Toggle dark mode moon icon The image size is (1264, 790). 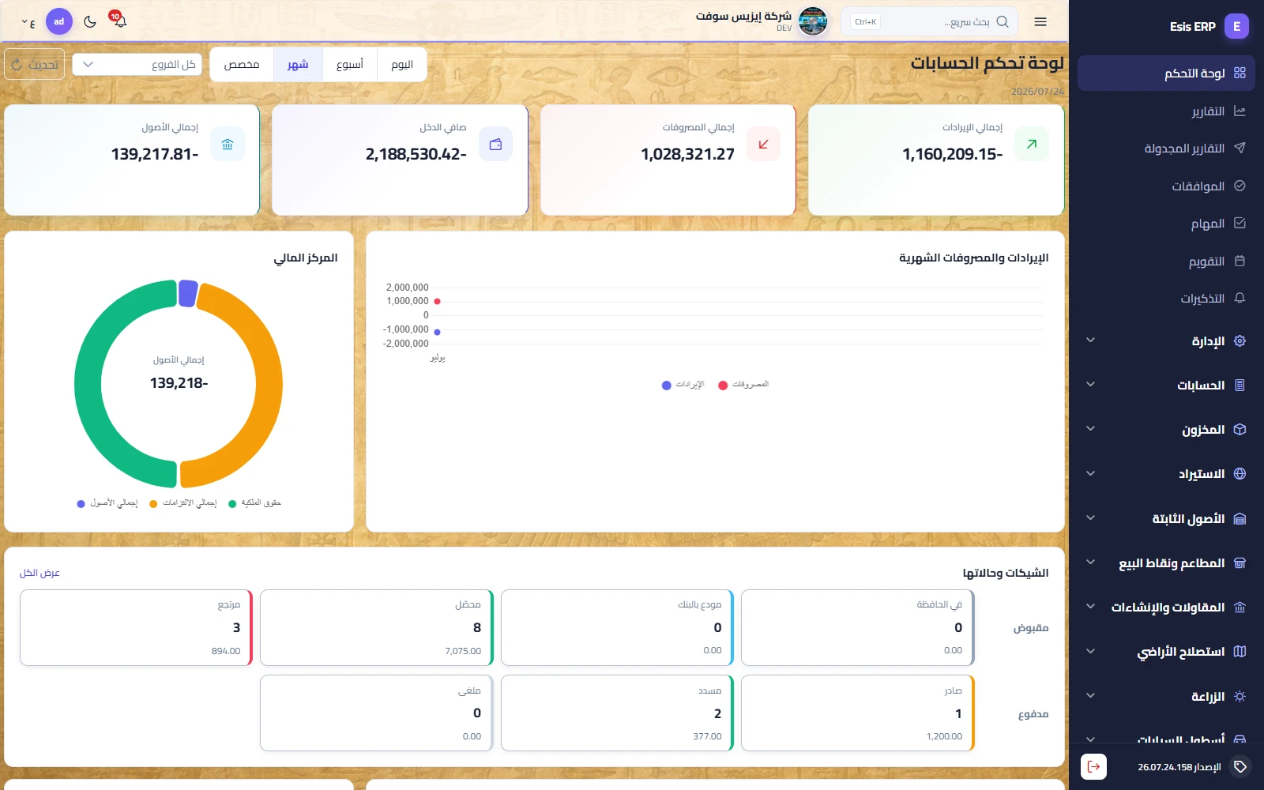click(x=90, y=21)
